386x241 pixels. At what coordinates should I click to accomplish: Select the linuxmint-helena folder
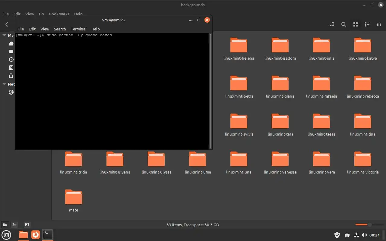[x=239, y=49]
